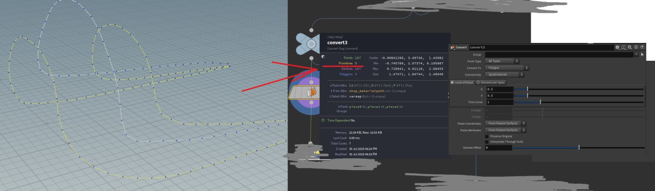
Task: Click the search parameters magnifier icon
Action: pos(630,47)
